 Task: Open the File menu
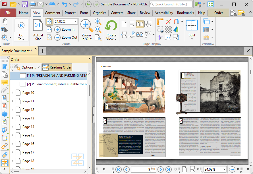[8, 13]
